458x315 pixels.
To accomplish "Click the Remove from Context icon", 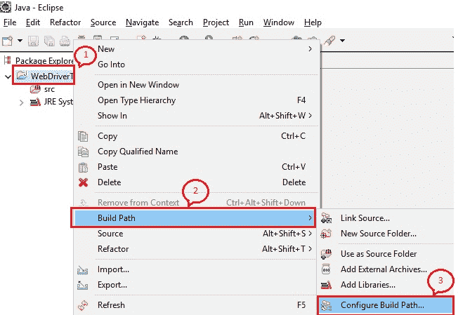I will click(x=83, y=203).
